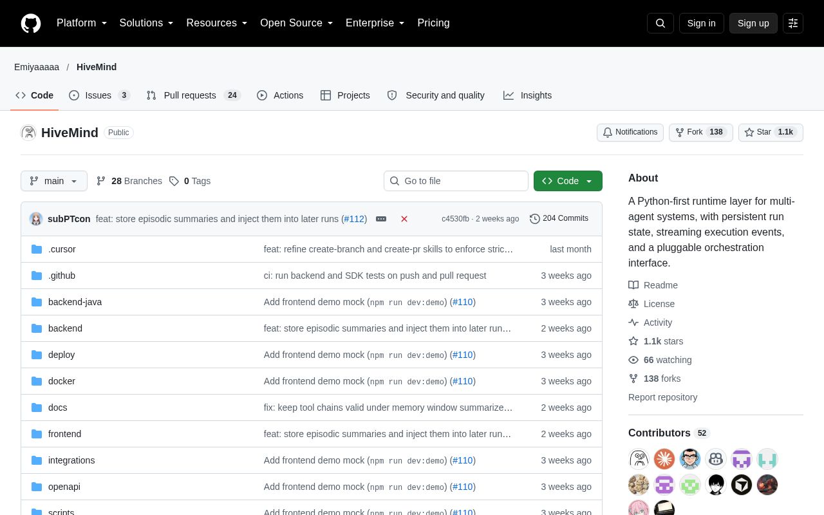The width and height of the screenshot is (824, 515).
Task: Click the first contributor avatar
Action: pyautogui.click(x=639, y=459)
